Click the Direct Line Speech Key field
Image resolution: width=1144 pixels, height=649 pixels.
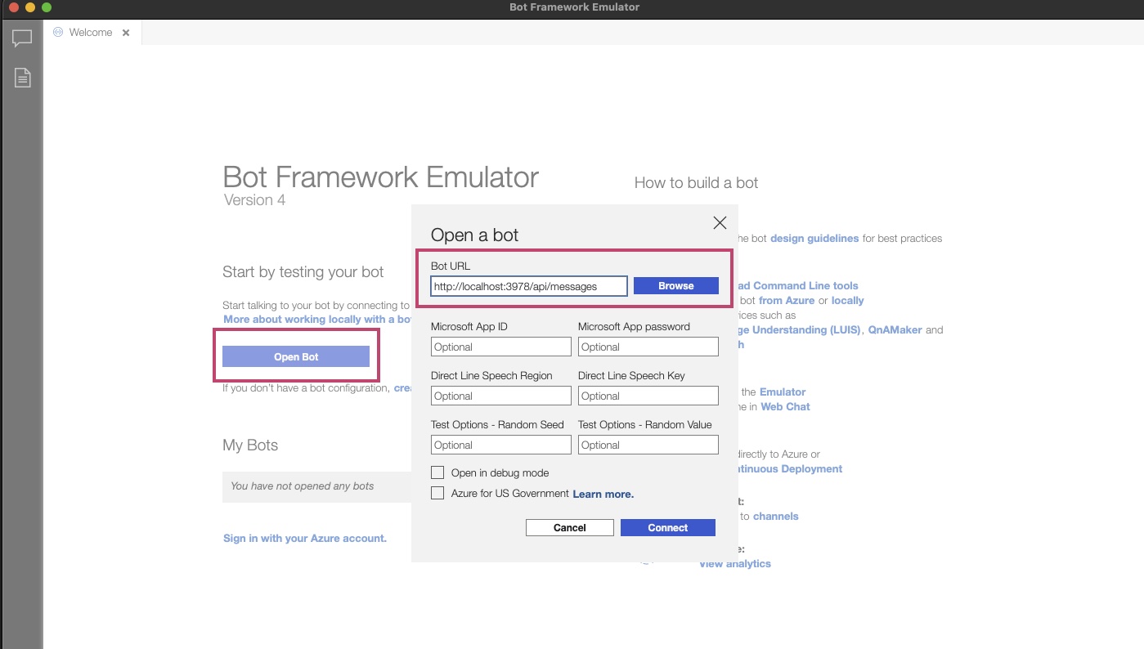pos(648,396)
